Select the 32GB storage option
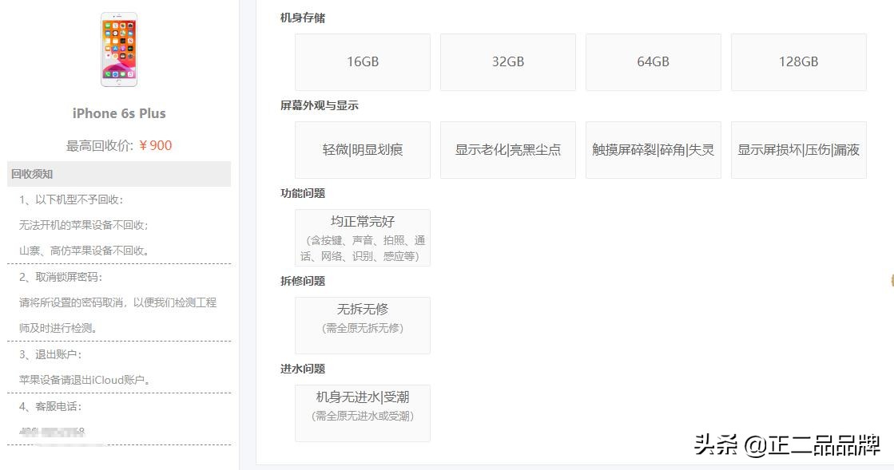The height and width of the screenshot is (470, 894). 508,62
